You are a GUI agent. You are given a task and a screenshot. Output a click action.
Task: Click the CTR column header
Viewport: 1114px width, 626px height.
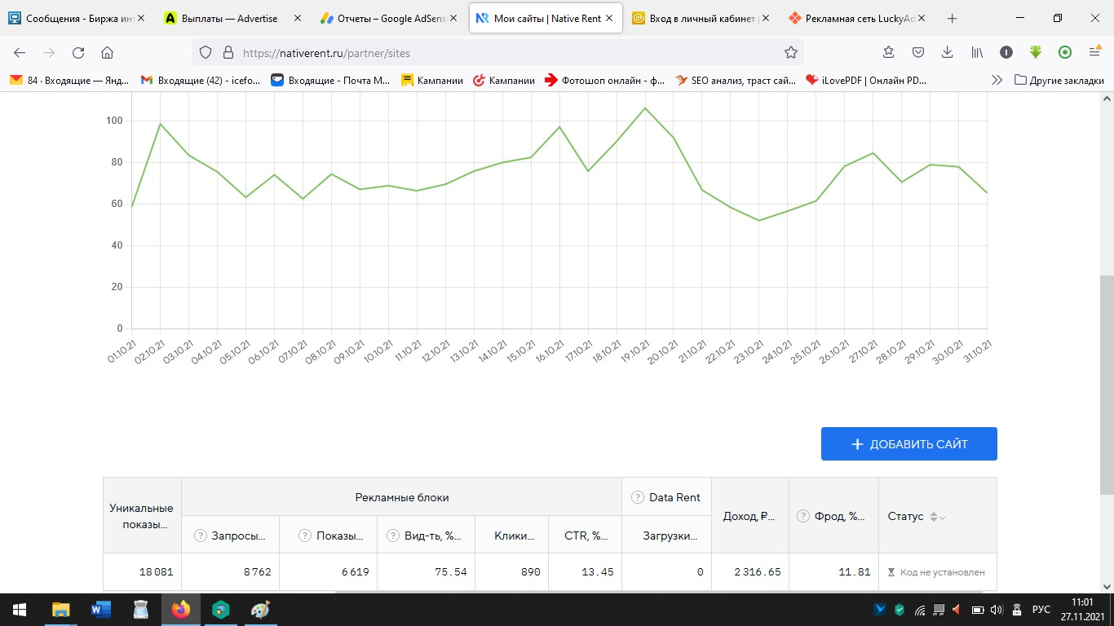tap(586, 536)
